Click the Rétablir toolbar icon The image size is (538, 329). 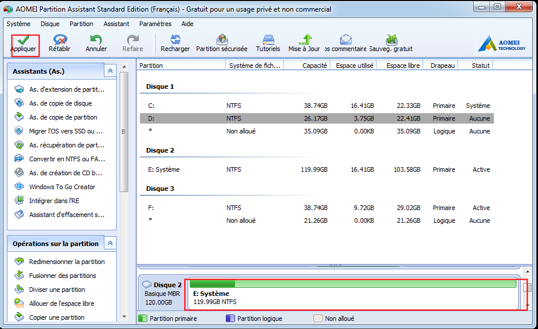click(60, 40)
